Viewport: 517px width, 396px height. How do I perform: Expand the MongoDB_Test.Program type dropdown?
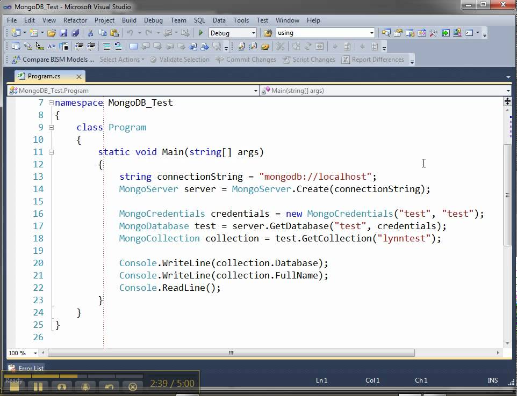click(x=255, y=91)
